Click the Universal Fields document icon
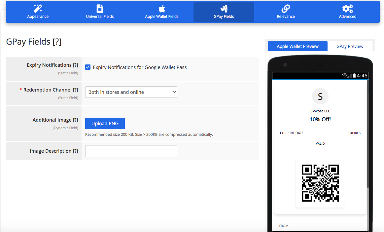This screenshot has height=232, width=384. [x=100, y=9]
